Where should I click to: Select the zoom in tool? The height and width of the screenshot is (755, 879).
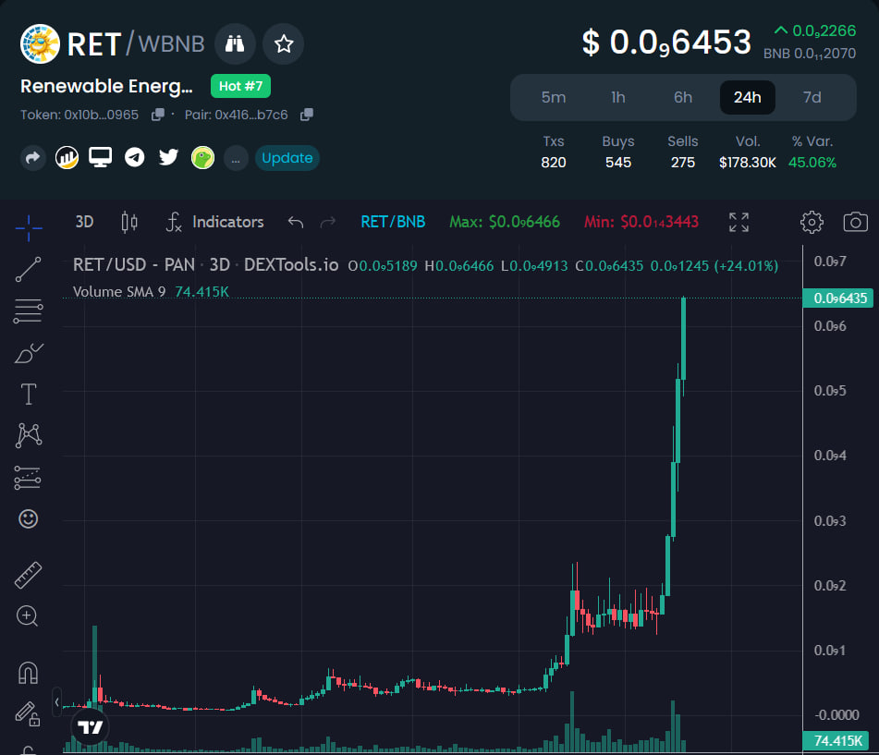click(27, 616)
